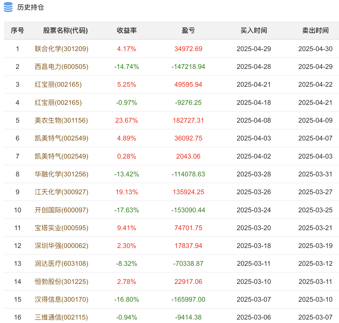Open 凯美特气(002549) in the 0.28% row

pos(61,156)
